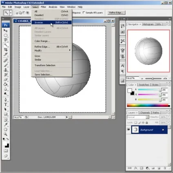Choose Save Selection... menu entry
This screenshot has width=173, height=173.
click(x=43, y=75)
